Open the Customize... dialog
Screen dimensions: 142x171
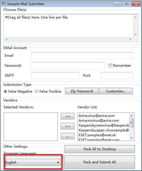pos(116,91)
